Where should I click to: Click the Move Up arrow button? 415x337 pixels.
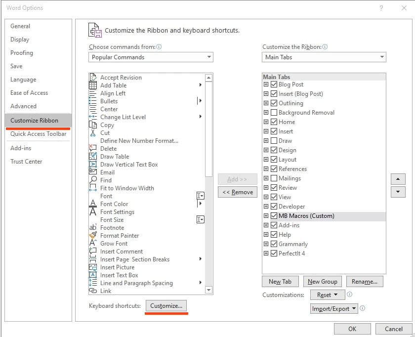point(398,179)
